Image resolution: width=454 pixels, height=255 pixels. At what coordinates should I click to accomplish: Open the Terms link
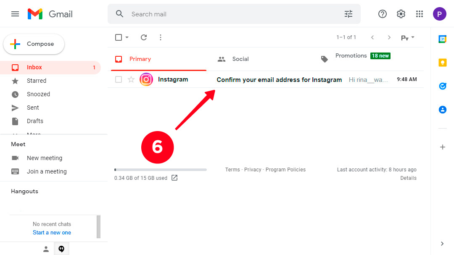(x=232, y=170)
